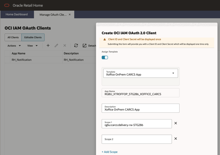Remove Scope 2 with its X icon
Image resolution: width=220 pixels, height=155 pixels.
click(176, 139)
